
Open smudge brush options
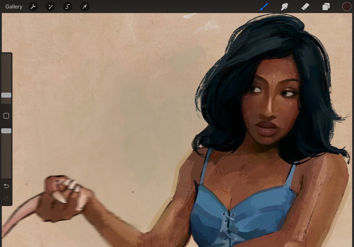point(284,6)
